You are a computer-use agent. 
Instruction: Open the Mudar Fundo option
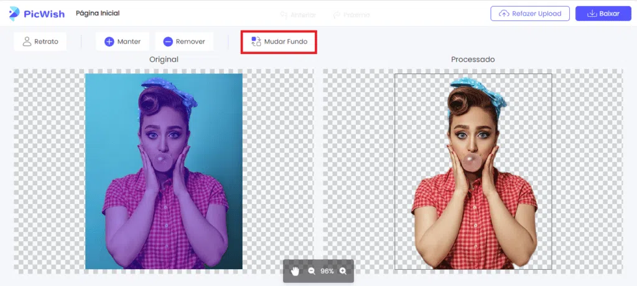pyautogui.click(x=279, y=42)
